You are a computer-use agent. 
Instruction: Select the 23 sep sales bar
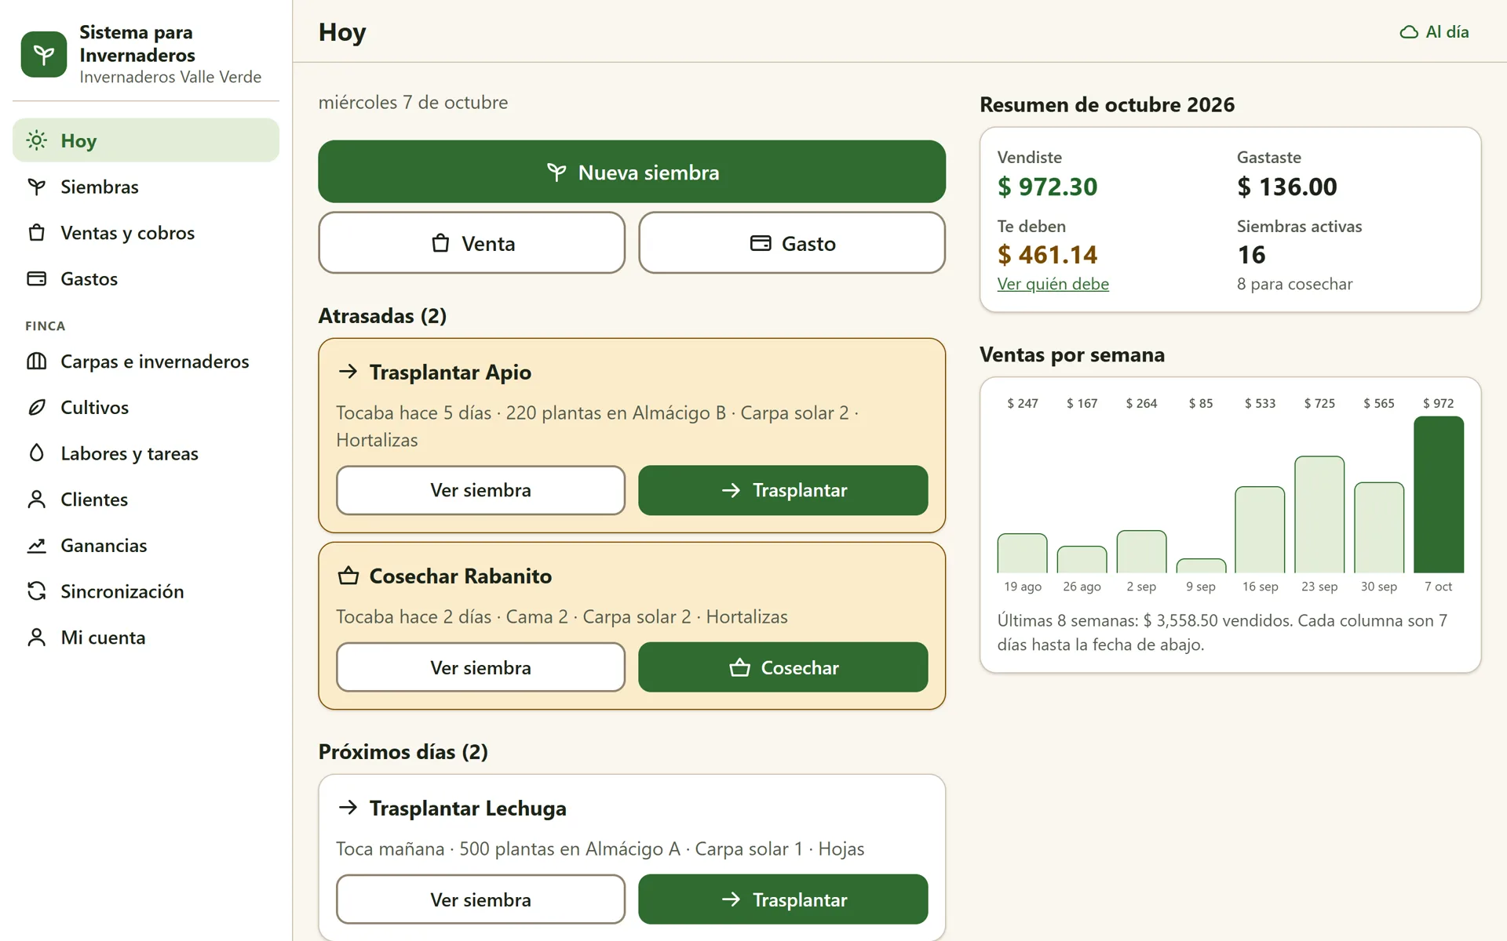tap(1319, 514)
